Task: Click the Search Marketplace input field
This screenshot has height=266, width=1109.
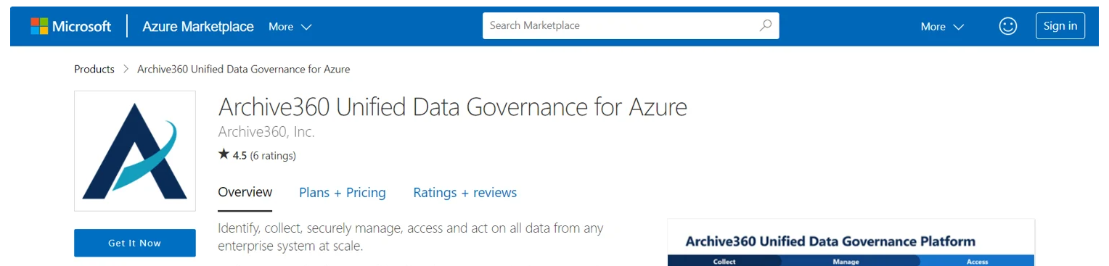Action: pos(631,25)
